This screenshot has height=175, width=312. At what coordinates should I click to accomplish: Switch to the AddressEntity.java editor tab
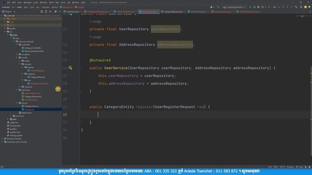[x=197, y=12]
